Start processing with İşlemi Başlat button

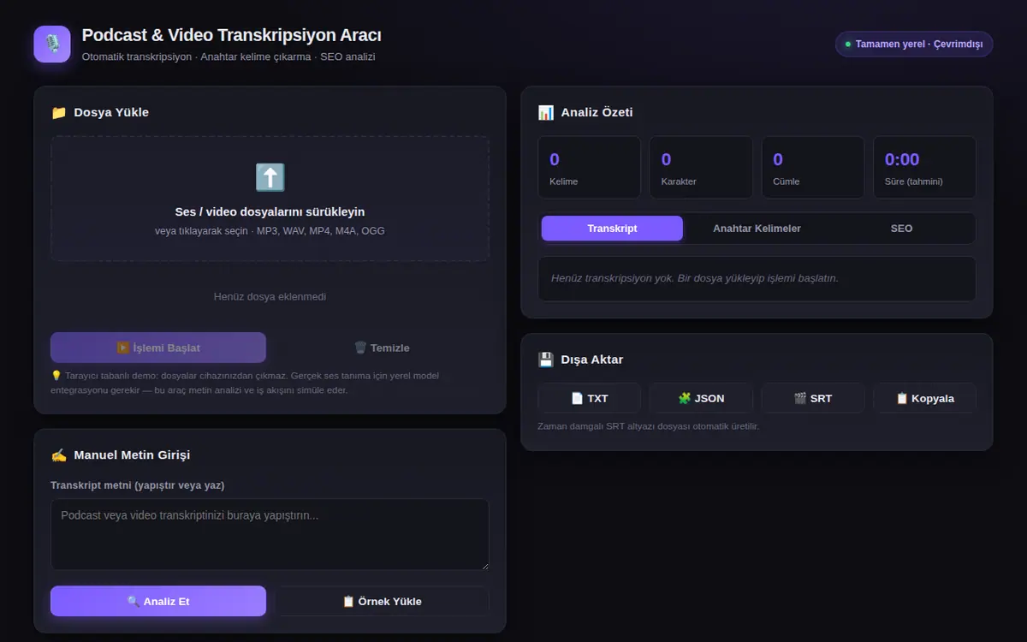coord(158,348)
